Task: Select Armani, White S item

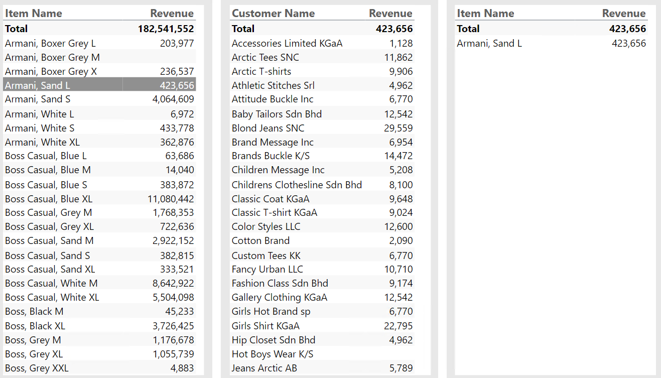Action: click(40, 128)
